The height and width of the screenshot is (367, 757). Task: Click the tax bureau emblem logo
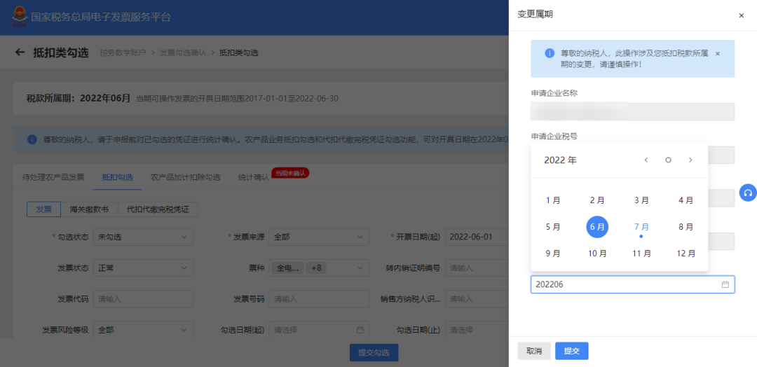pyautogui.click(x=20, y=17)
